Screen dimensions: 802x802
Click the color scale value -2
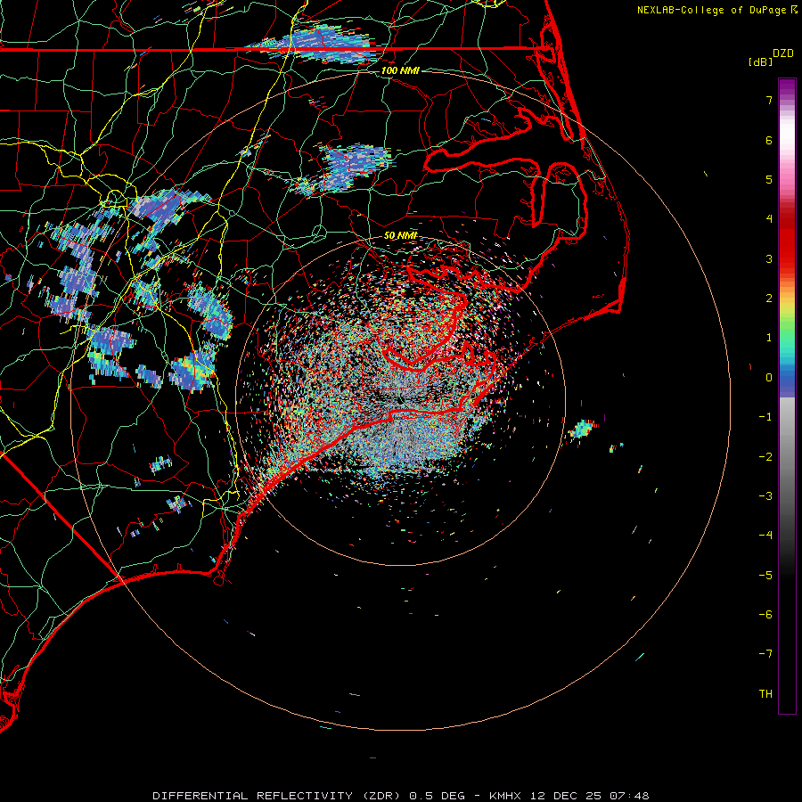click(x=765, y=457)
